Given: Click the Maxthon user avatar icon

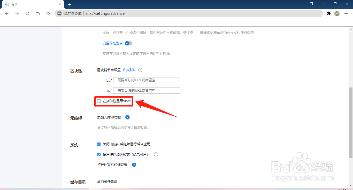Looking at the screenshot, I should [x=337, y=13].
